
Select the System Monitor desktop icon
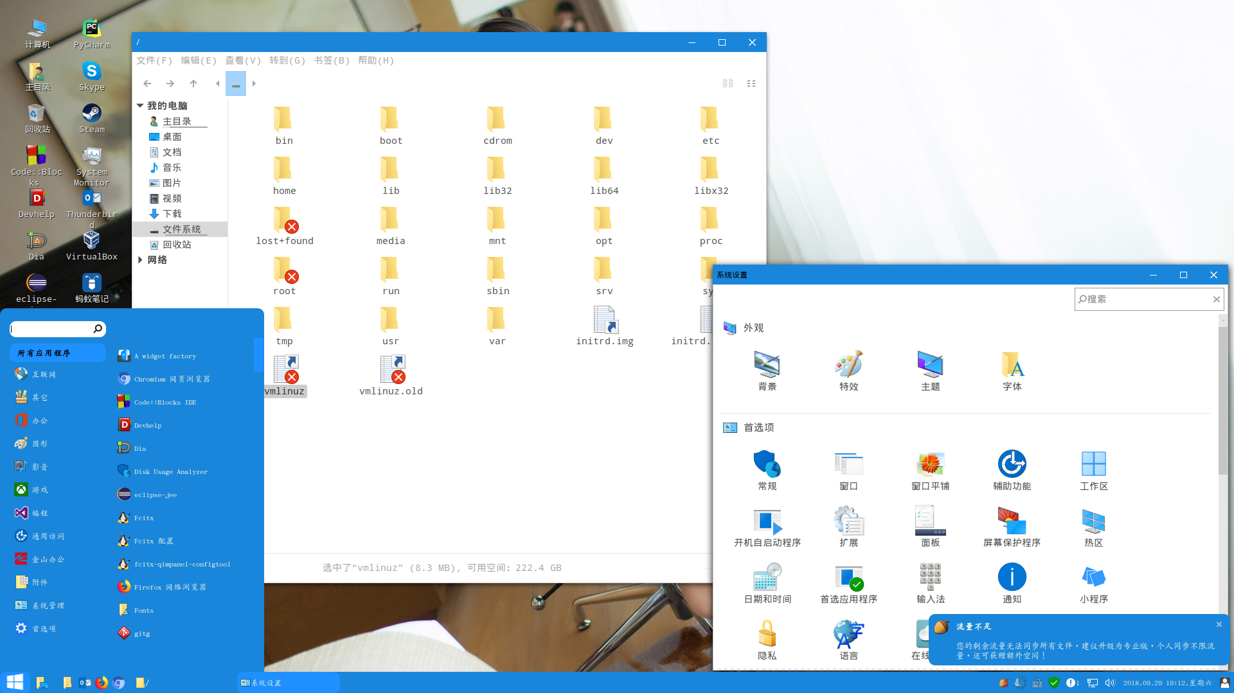[x=91, y=166]
